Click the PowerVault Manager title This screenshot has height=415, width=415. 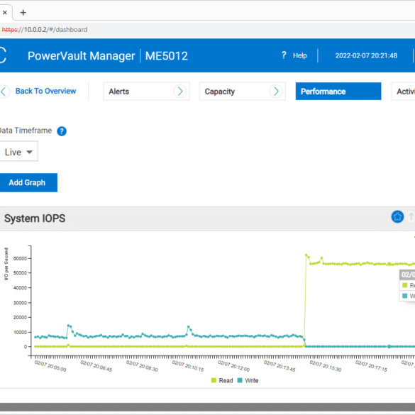coord(82,56)
